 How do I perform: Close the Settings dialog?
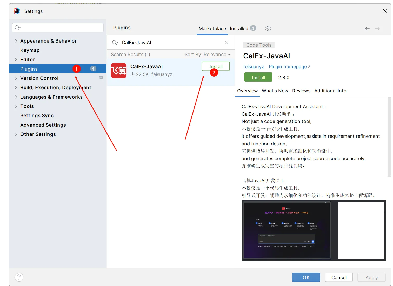[x=385, y=11]
